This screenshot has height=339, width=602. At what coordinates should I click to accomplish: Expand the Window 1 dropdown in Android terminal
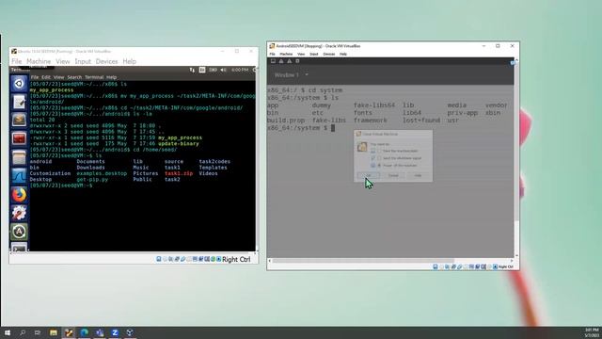coord(307,75)
